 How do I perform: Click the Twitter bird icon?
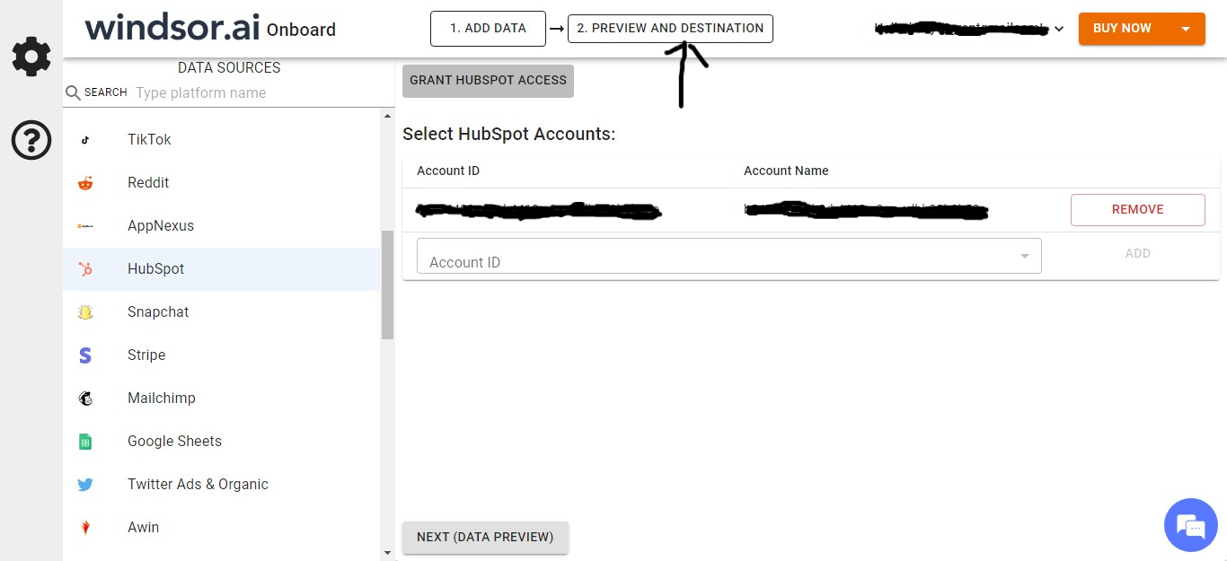pos(85,485)
